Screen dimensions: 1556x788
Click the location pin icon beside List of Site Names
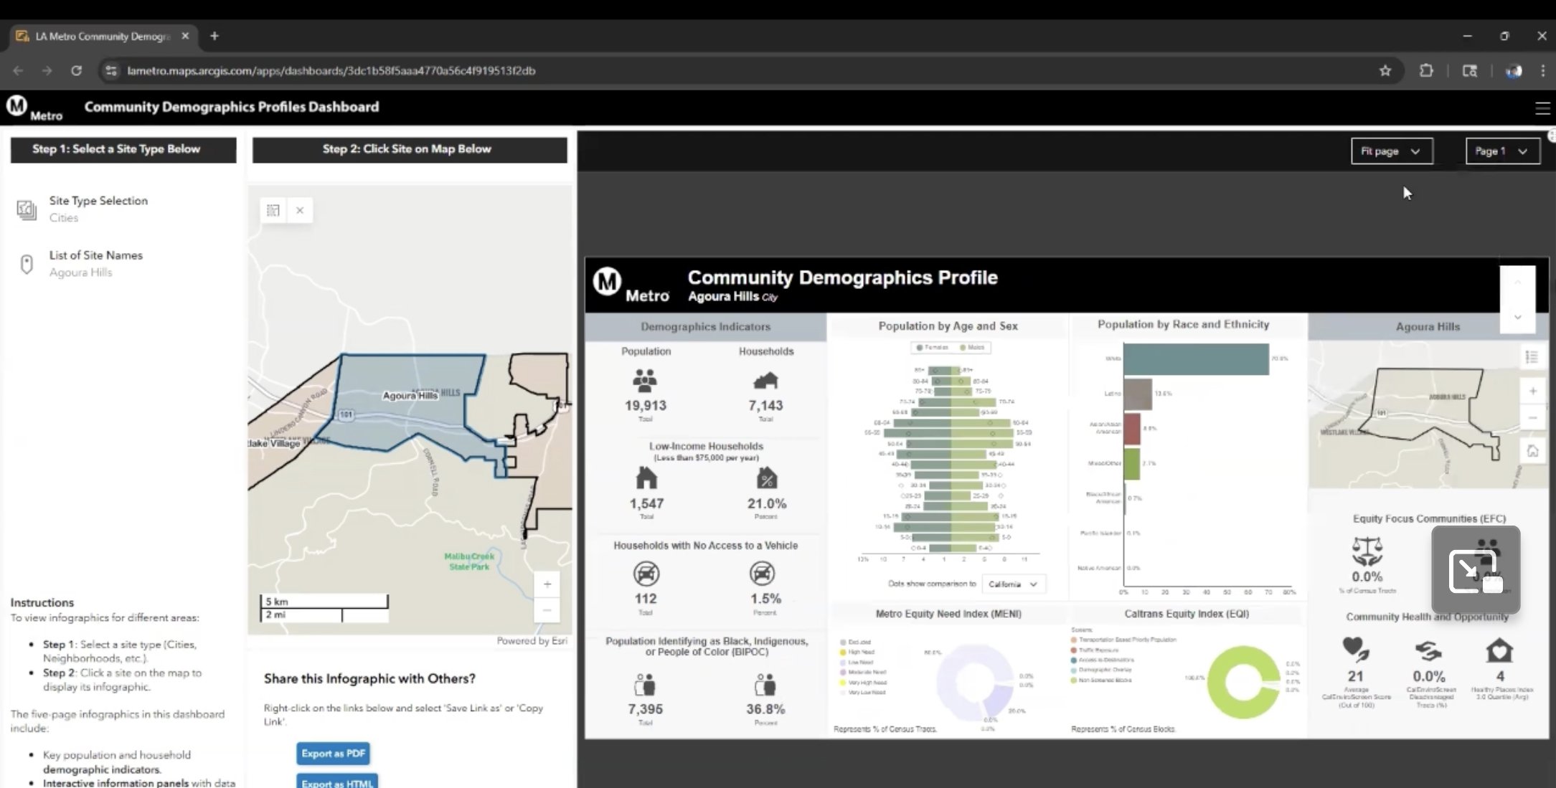coord(27,265)
